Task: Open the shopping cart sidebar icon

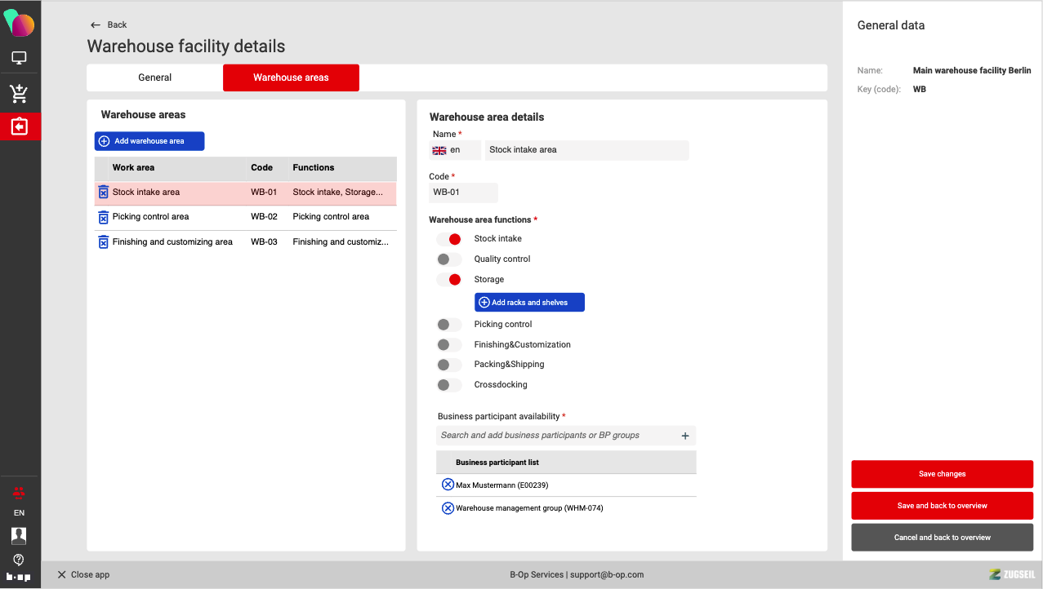Action: pos(19,93)
